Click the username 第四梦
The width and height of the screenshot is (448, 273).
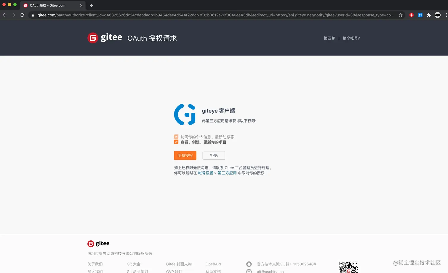click(329, 38)
